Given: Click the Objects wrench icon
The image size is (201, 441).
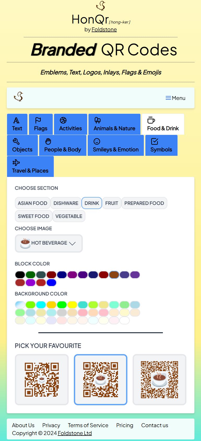Looking at the screenshot, I should click(16, 141).
